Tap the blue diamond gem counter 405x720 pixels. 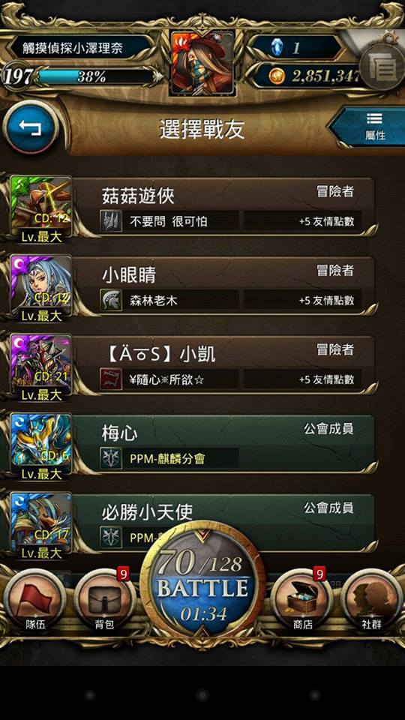277,48
